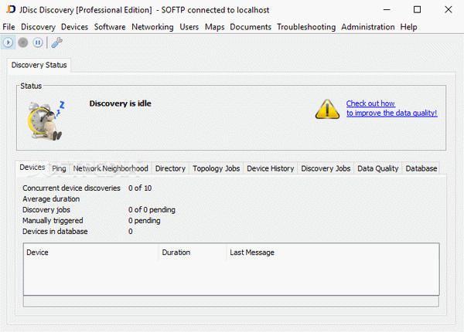Open the Software menu
The width and height of the screenshot is (464, 332).
point(110,27)
